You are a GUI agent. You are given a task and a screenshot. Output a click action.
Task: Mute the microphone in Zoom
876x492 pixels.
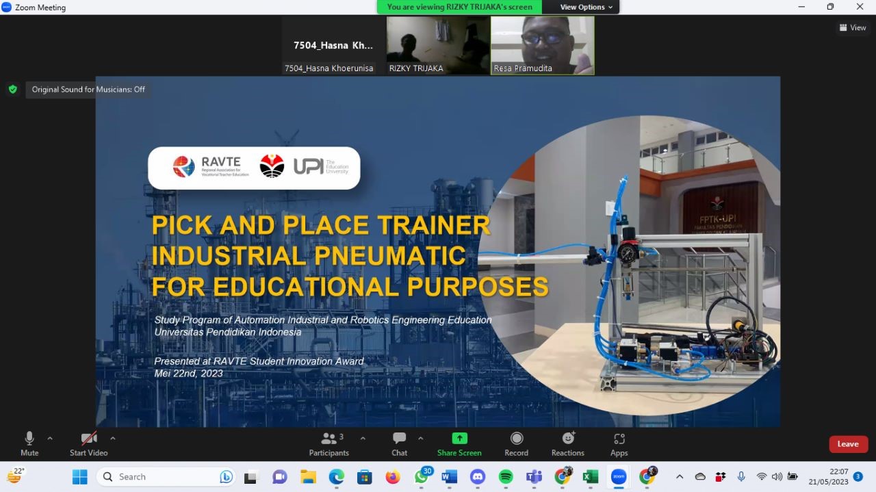point(29,443)
